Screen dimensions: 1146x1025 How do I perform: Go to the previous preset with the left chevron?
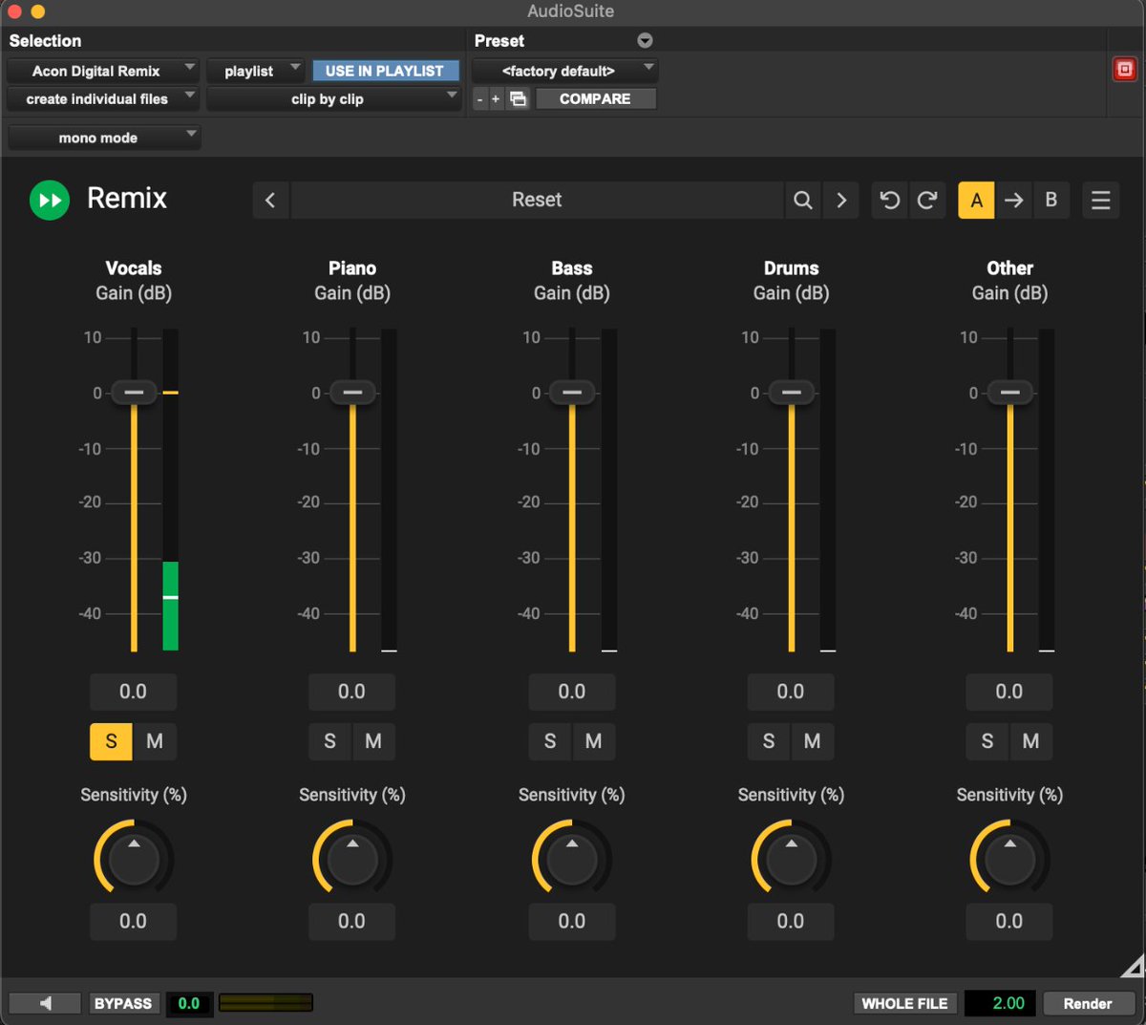[270, 200]
